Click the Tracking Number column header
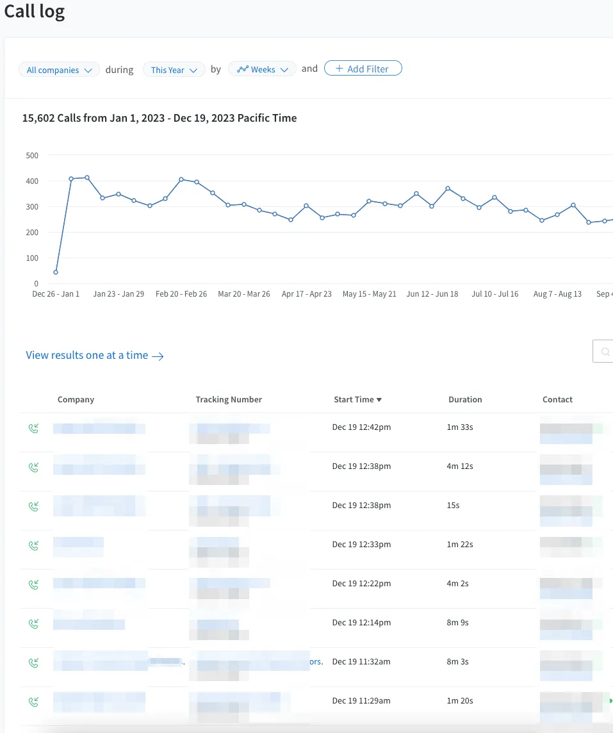The image size is (613, 733). click(229, 399)
